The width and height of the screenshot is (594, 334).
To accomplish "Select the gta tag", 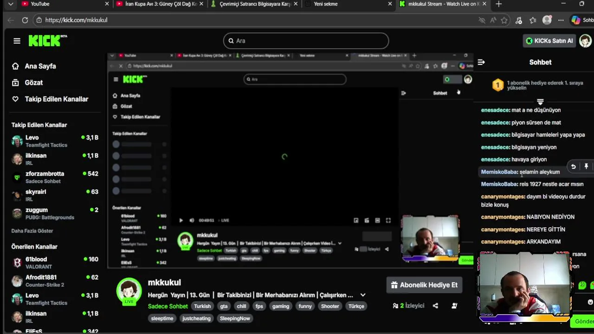I will (x=224, y=306).
